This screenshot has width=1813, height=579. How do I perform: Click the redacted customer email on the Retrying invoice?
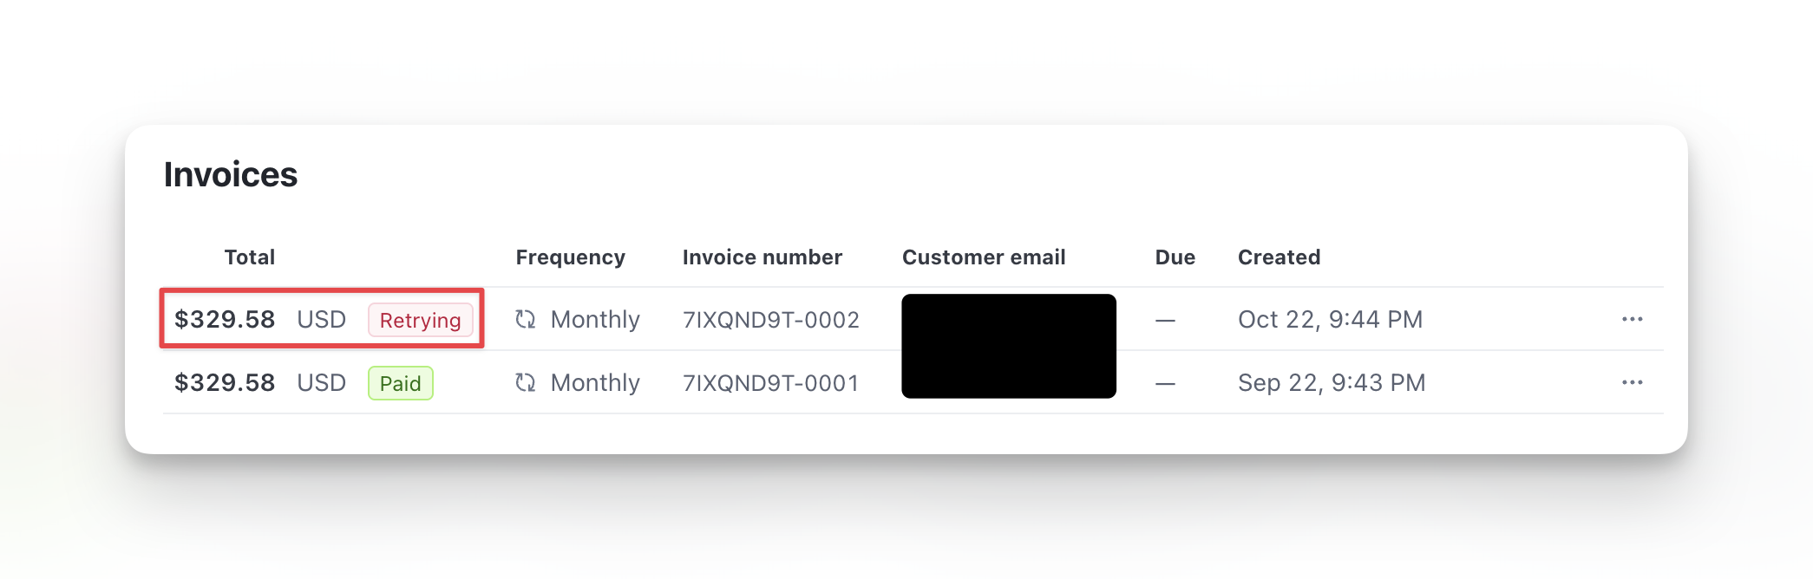tap(1009, 320)
